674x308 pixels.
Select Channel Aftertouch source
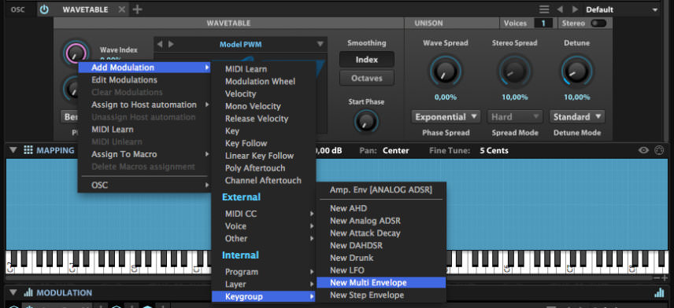pyautogui.click(x=264, y=181)
